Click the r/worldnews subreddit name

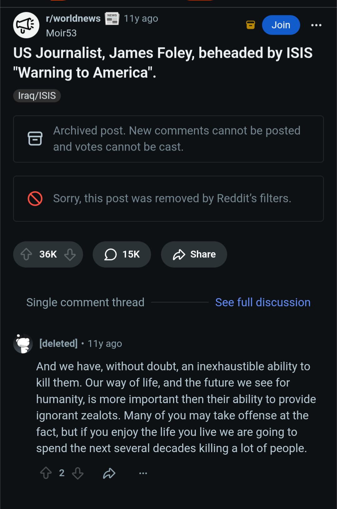73,18
